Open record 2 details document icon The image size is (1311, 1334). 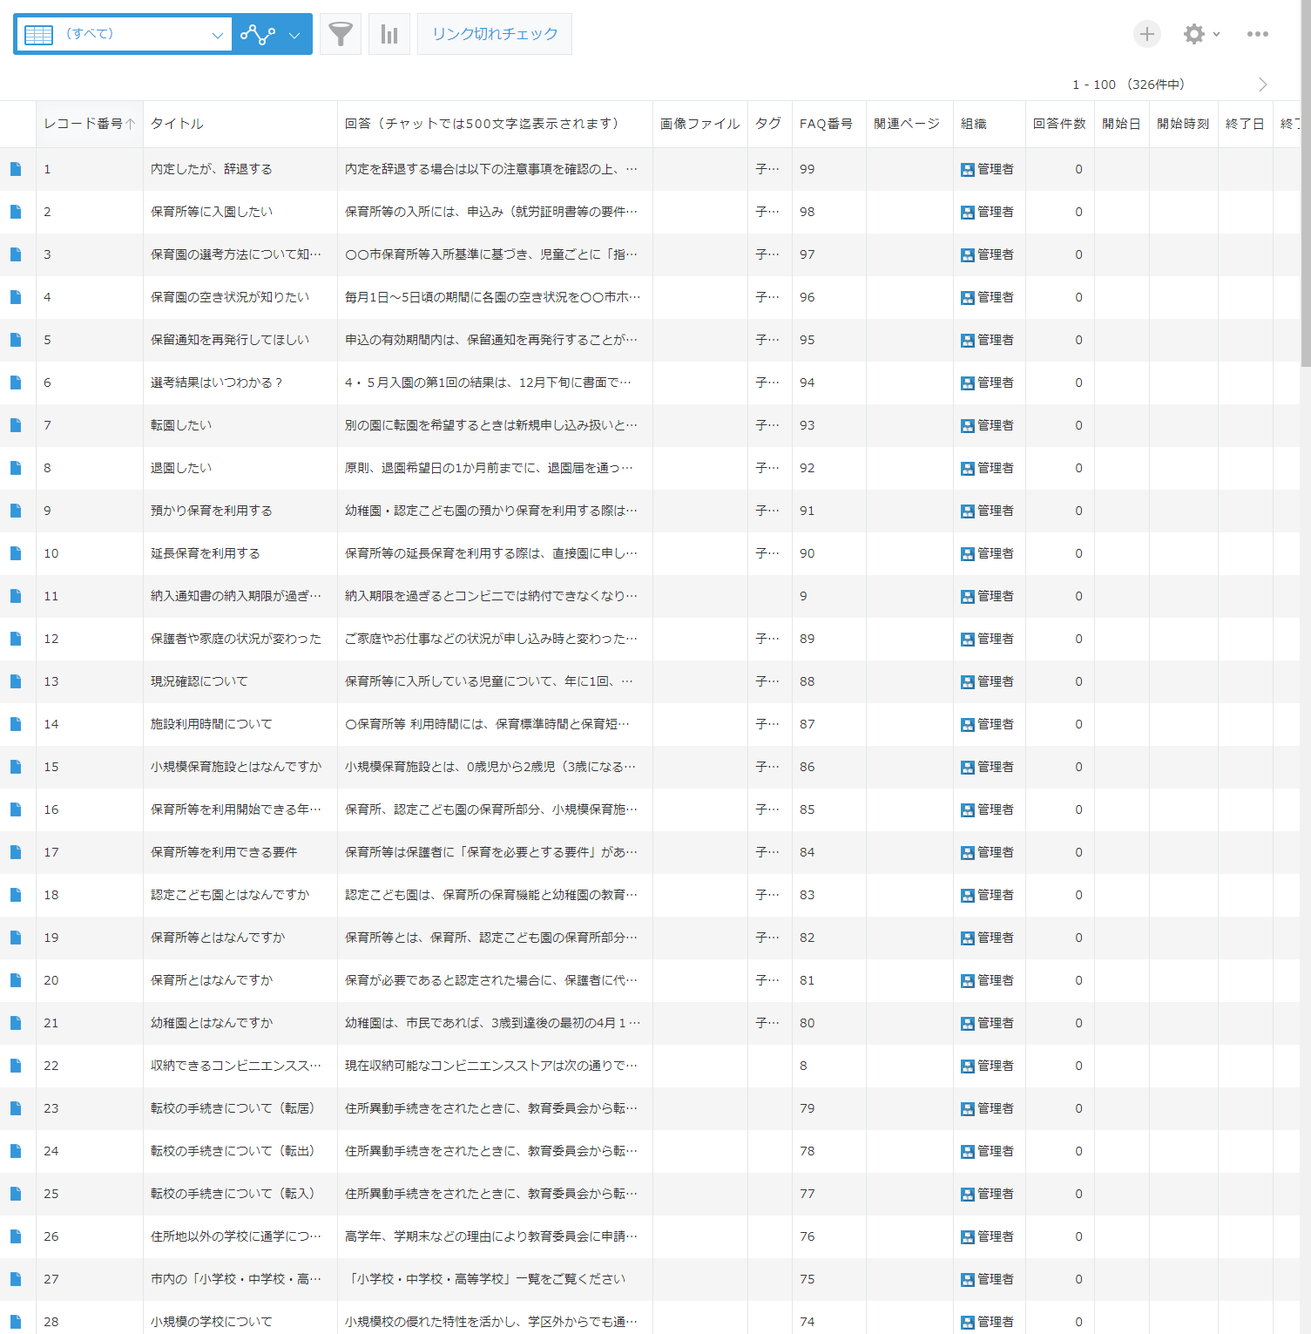click(16, 212)
